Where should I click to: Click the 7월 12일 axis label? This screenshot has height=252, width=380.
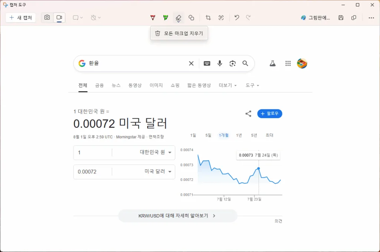(x=224, y=199)
